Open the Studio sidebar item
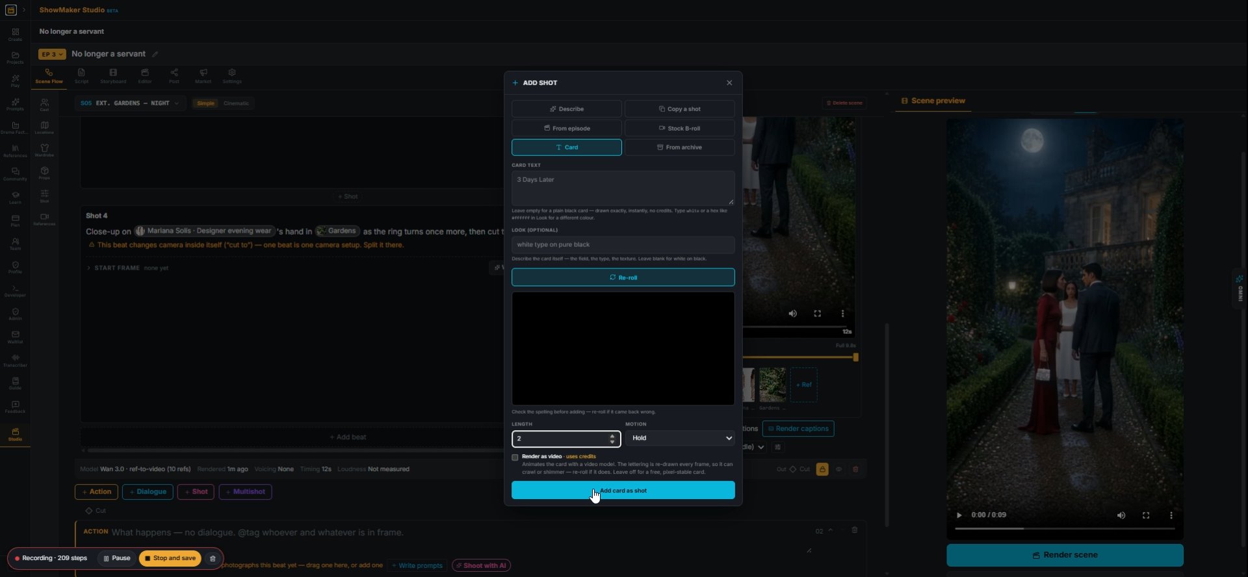1248x577 pixels. 15,435
